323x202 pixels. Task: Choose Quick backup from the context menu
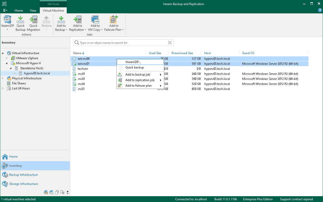pyautogui.click(x=135, y=68)
